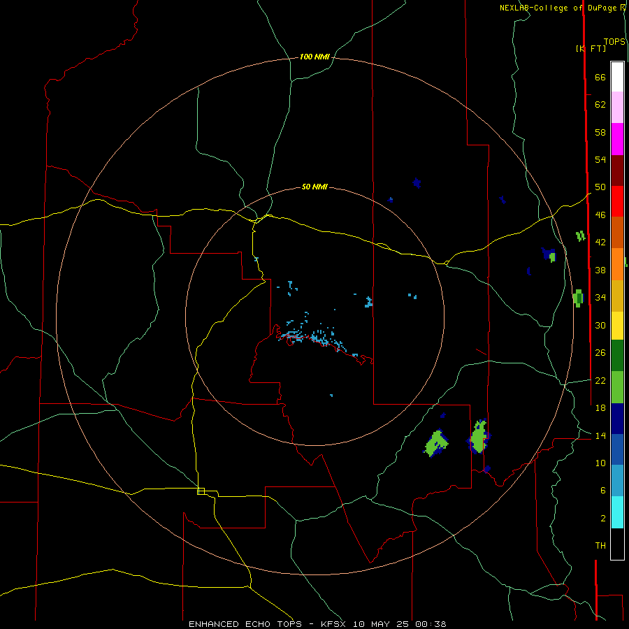The image size is (629, 629).
Task: Click the legend value 50 on the scale
Action: 600,187
